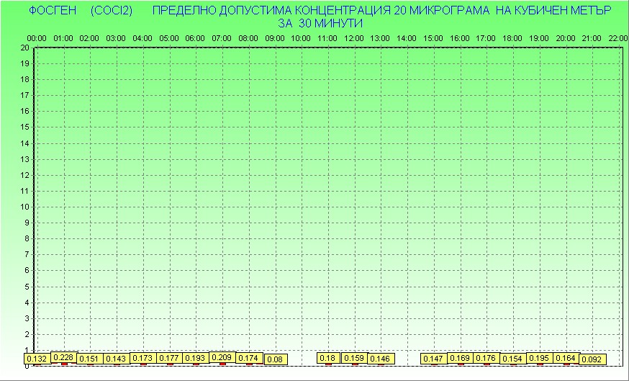
Task: Click the 0.193 value label
Action: [x=196, y=358]
